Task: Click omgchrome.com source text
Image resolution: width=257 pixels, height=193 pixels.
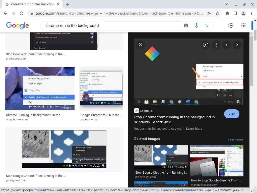Action: [17, 119]
